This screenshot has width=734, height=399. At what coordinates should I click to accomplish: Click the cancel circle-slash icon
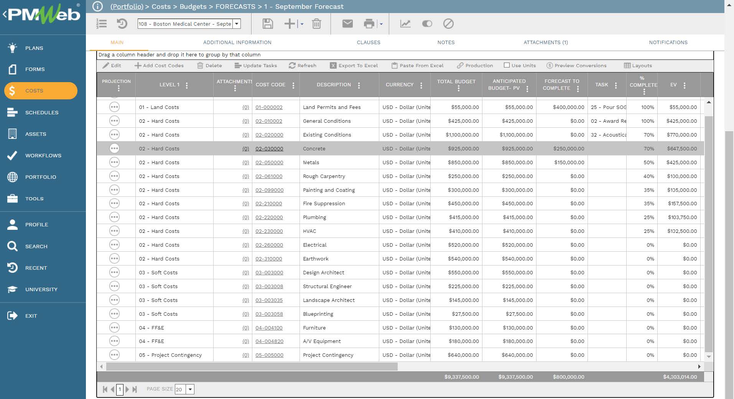pos(448,24)
